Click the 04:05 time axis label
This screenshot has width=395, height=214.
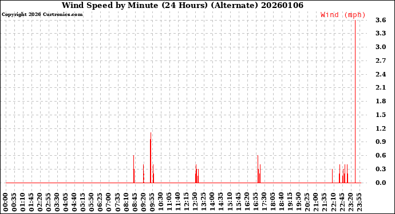point(66,203)
